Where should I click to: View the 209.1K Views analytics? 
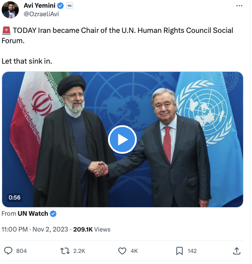click(x=92, y=229)
